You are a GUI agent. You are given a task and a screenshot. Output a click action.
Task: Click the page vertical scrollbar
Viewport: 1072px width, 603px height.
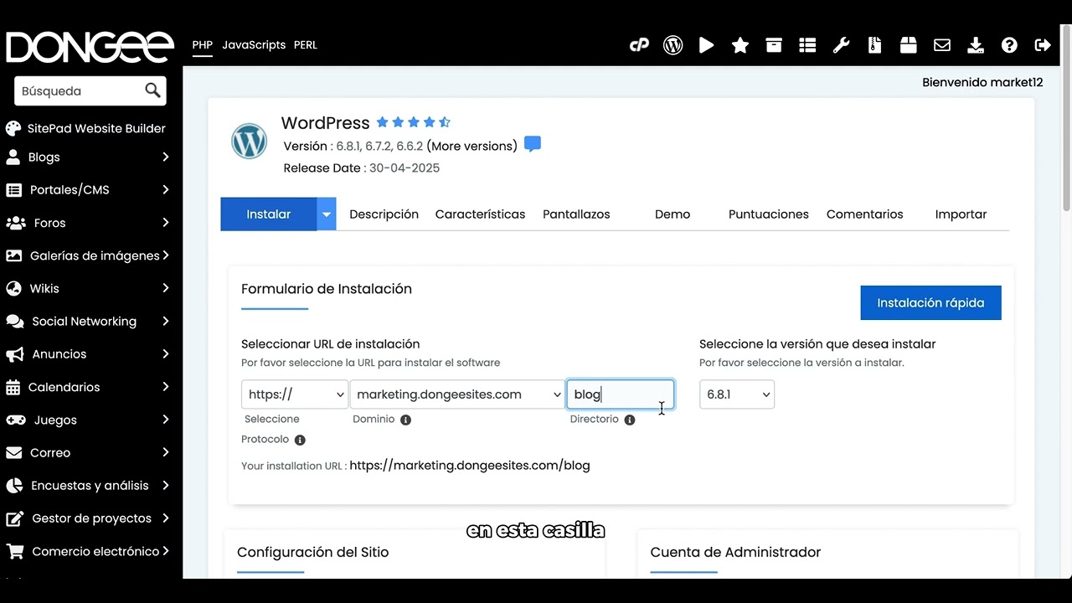coord(1066,117)
